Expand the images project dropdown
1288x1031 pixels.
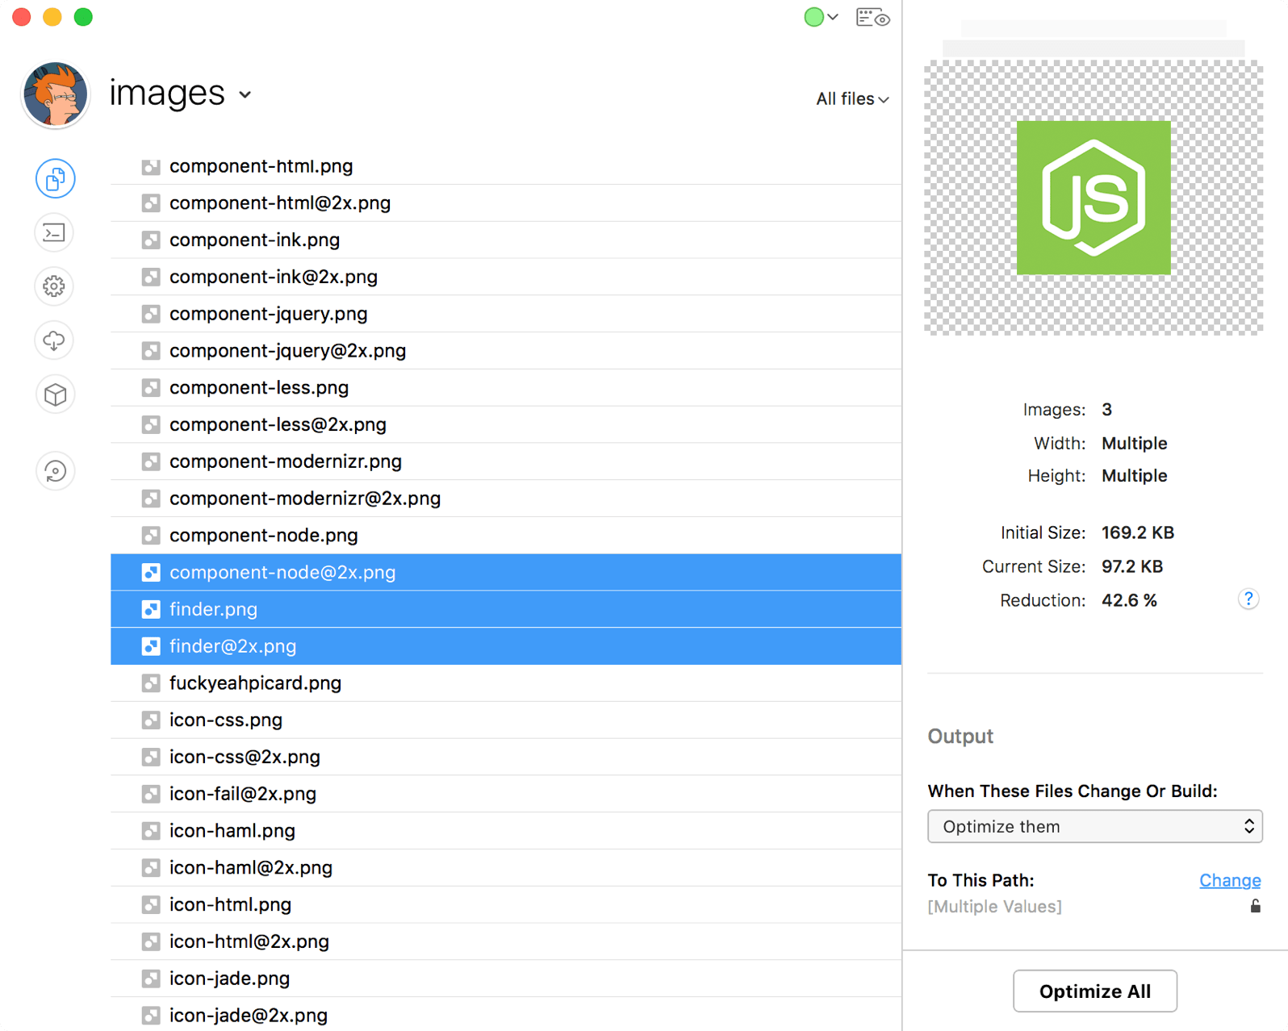(x=245, y=95)
